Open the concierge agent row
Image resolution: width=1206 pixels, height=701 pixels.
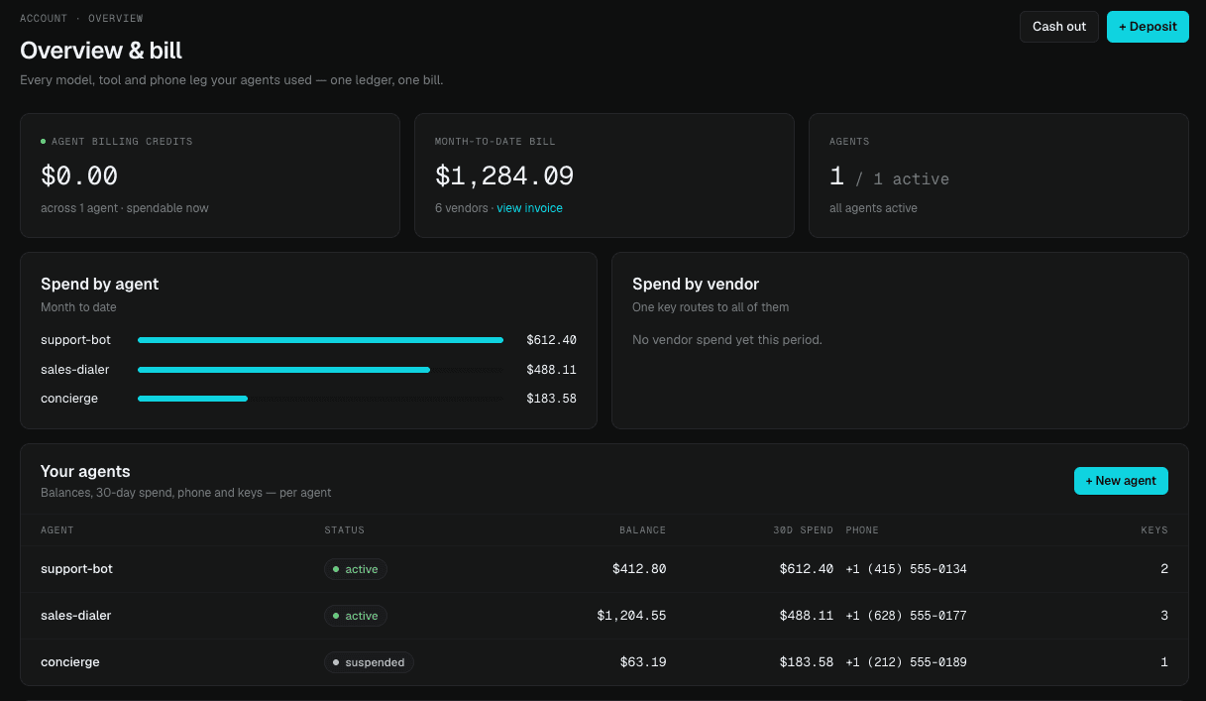point(604,662)
